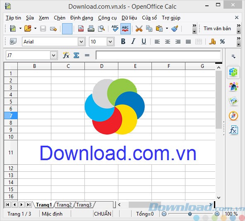
Task: Click the vertical scrollbar thumb
Action: pos(219,100)
